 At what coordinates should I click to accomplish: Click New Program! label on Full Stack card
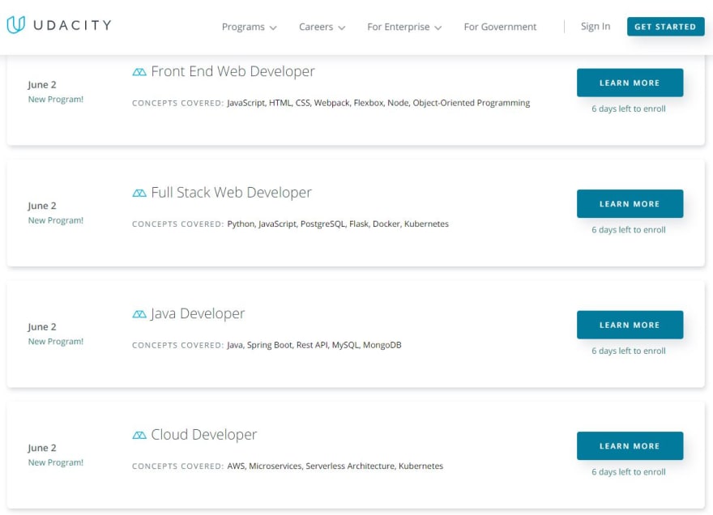(x=56, y=220)
